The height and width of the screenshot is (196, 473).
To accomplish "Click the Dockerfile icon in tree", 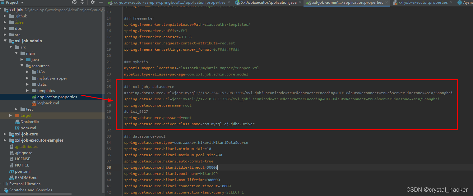I will 17,121.
